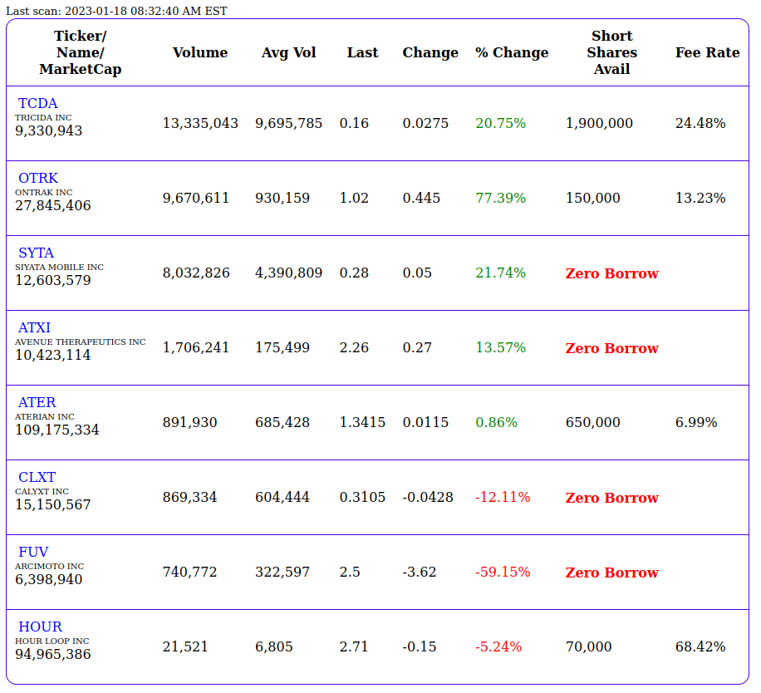Click TCDA short shares 1,900,000
The height and width of the screenshot is (693, 761).
[x=599, y=123]
